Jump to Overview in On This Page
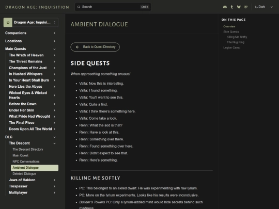Image resolution: width=279 pixels, height=209 pixels. tap(229, 26)
